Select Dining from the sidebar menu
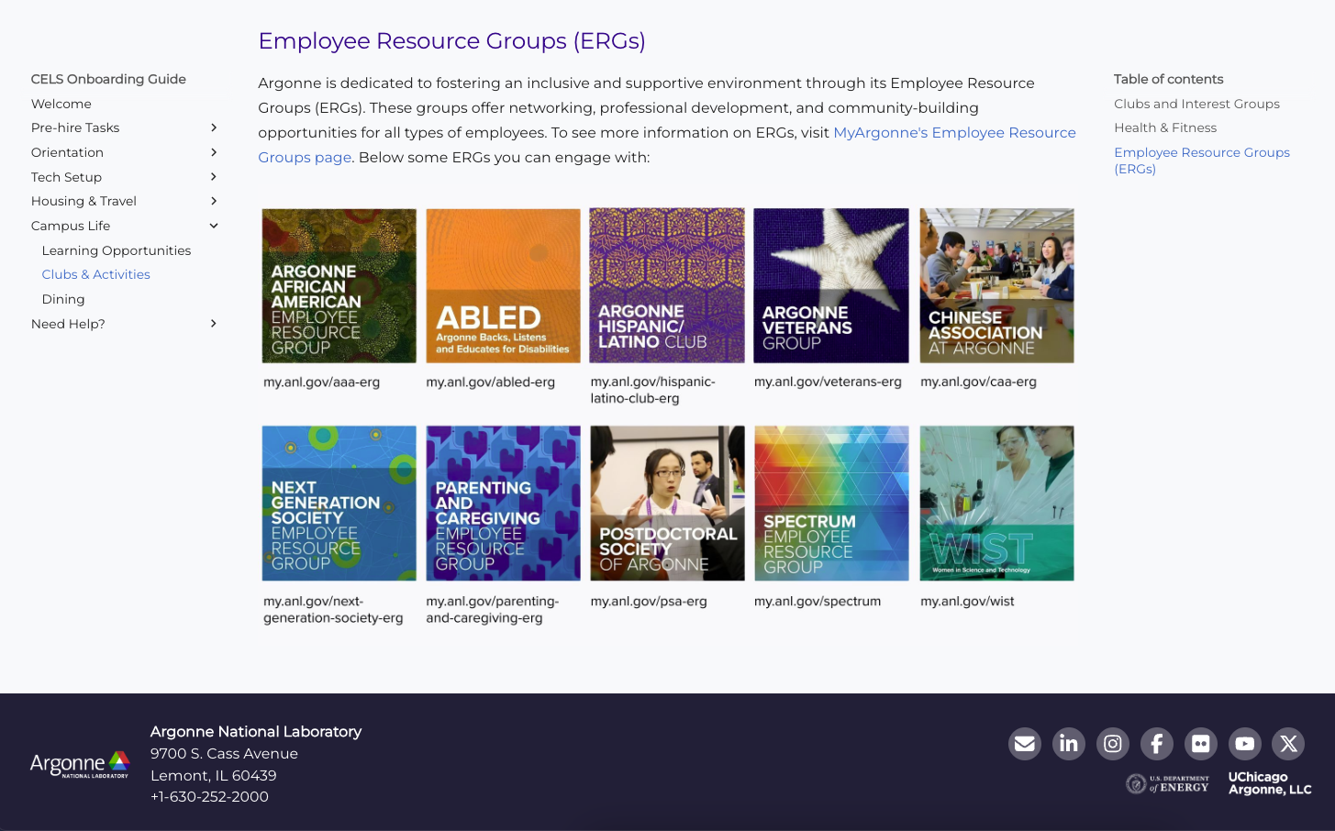 click(63, 299)
